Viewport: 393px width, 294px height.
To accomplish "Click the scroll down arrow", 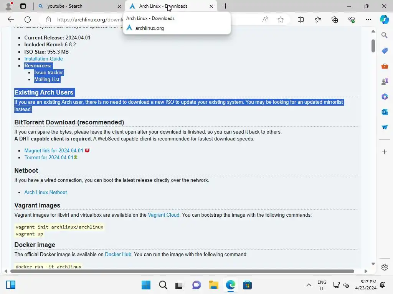I will click(373, 264).
